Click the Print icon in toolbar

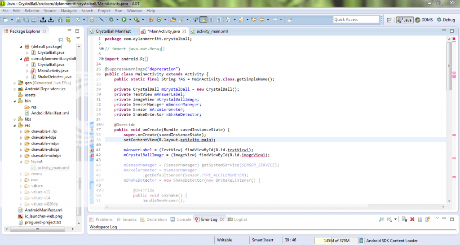pos(33,20)
